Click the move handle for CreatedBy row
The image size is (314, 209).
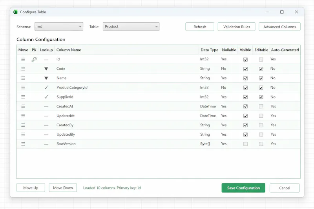point(23,125)
